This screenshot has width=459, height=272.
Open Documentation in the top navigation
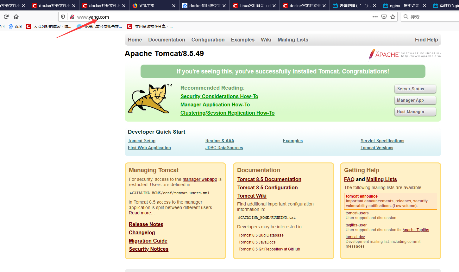[x=167, y=40]
